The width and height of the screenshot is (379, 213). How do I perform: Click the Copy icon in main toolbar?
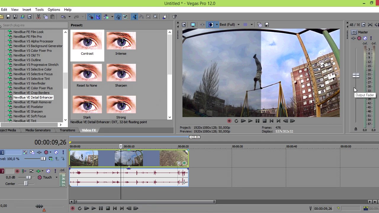(x=45, y=17)
